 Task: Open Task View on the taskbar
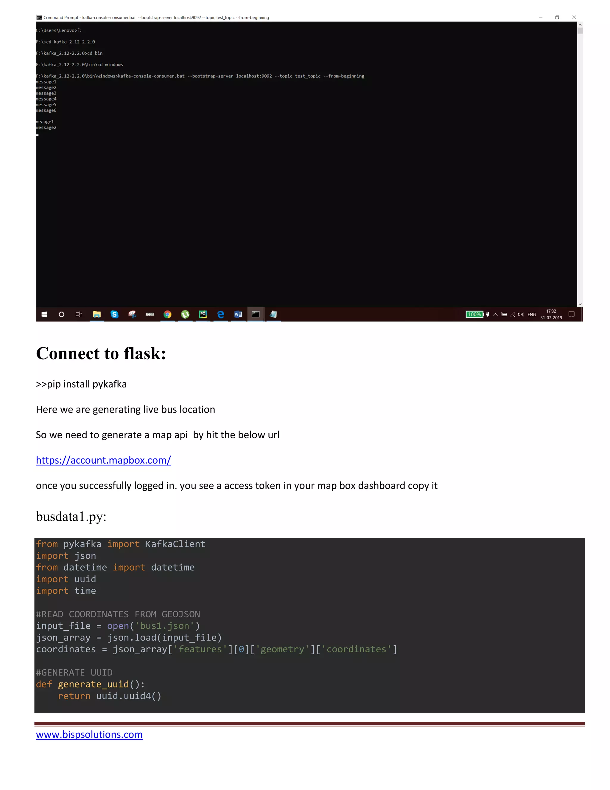click(x=78, y=314)
